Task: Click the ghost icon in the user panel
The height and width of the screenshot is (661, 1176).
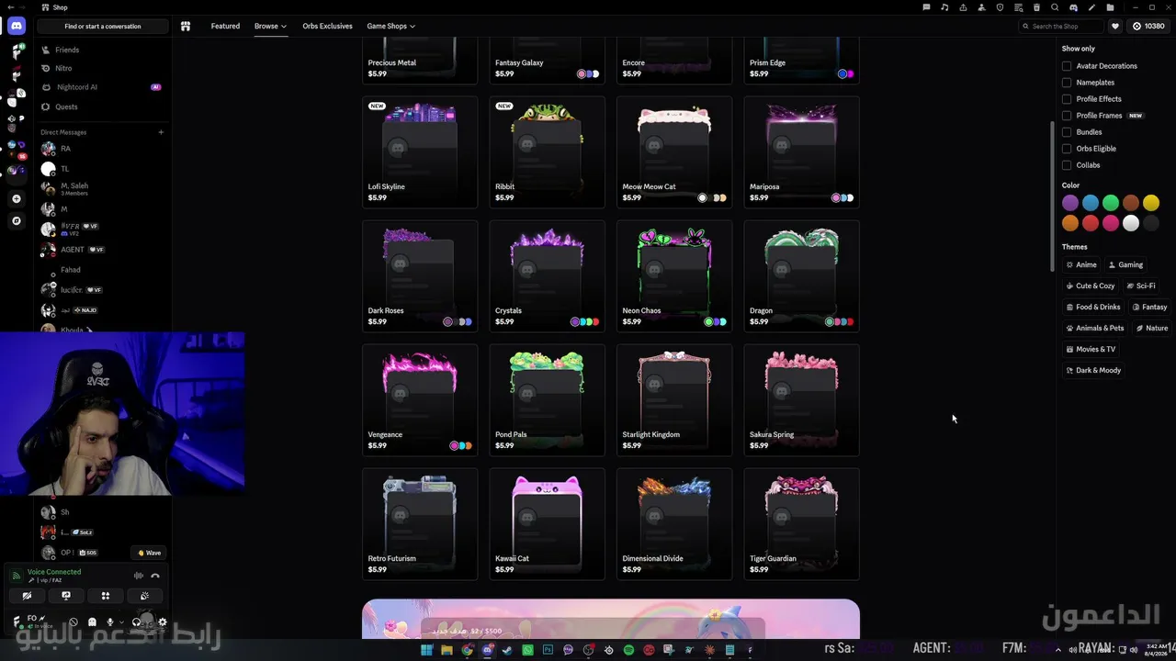Action: pyautogui.click(x=92, y=622)
